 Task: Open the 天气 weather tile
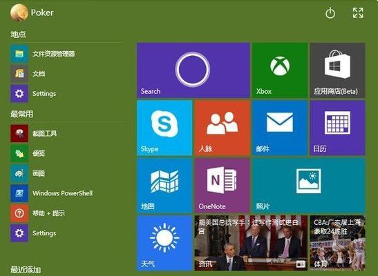(164, 243)
